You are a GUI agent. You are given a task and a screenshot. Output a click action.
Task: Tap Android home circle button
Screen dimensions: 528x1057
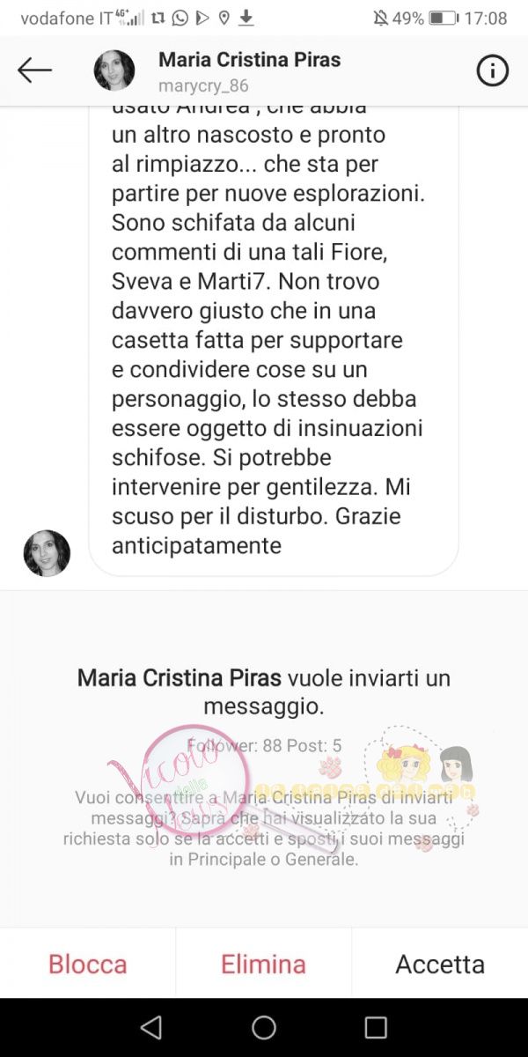tap(264, 1027)
